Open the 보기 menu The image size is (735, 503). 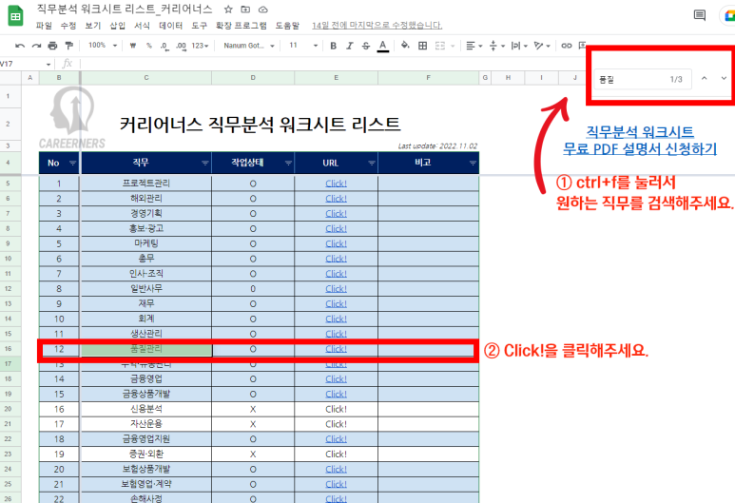point(93,26)
